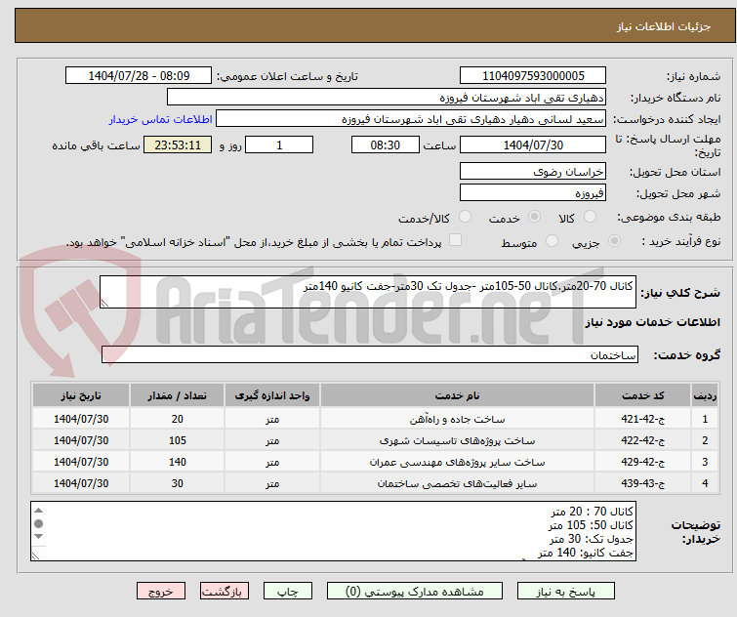Open مشاهده مدارک پیوستی (0) button
This screenshot has width=737, height=617.
coord(415,592)
